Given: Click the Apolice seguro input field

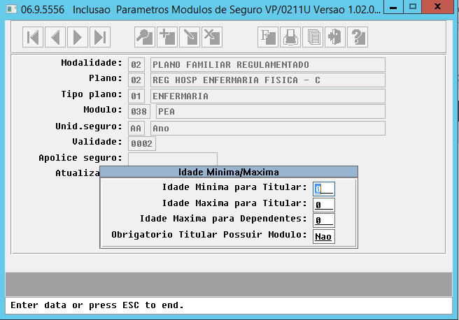Looking at the screenshot, I should tap(173, 159).
